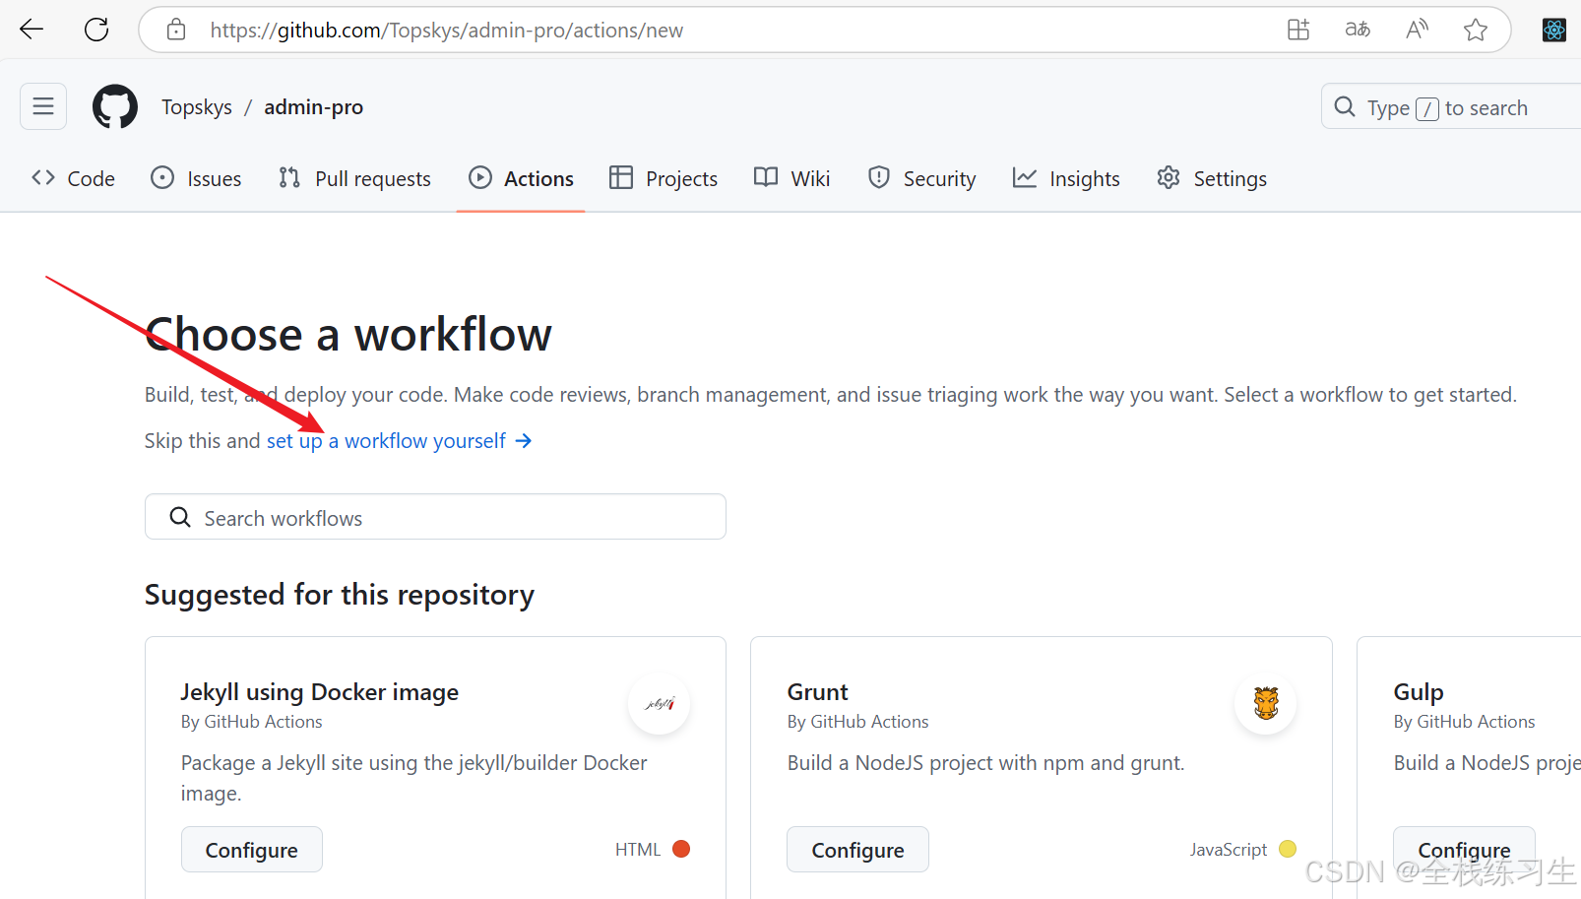The height and width of the screenshot is (899, 1581).
Task: Open the Pull requests tab
Action: tap(354, 178)
